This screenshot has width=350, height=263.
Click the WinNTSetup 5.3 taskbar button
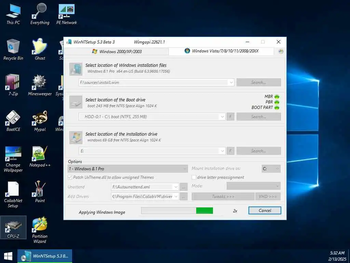45,256
